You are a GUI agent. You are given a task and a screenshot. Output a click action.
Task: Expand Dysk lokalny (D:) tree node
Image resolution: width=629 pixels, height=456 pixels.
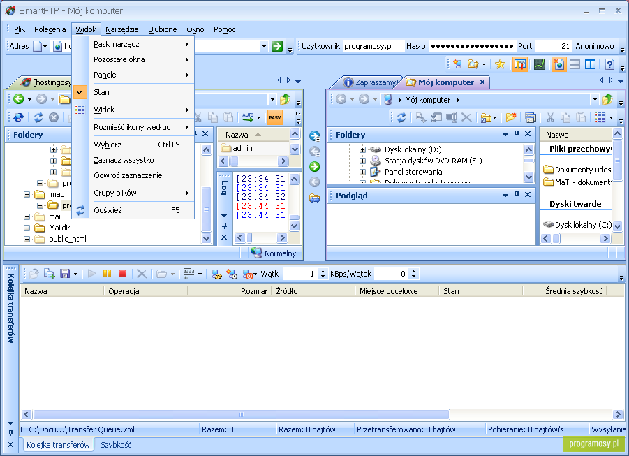pos(362,149)
